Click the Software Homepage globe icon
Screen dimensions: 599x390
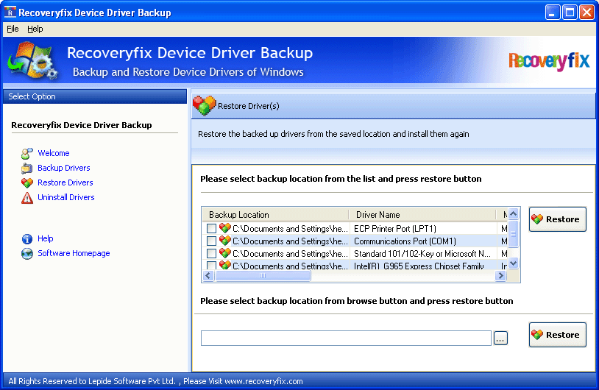coord(26,254)
